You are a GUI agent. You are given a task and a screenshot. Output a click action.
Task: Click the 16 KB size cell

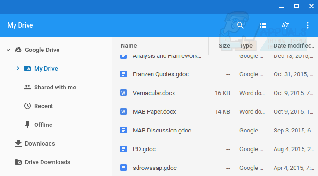pos(222,93)
